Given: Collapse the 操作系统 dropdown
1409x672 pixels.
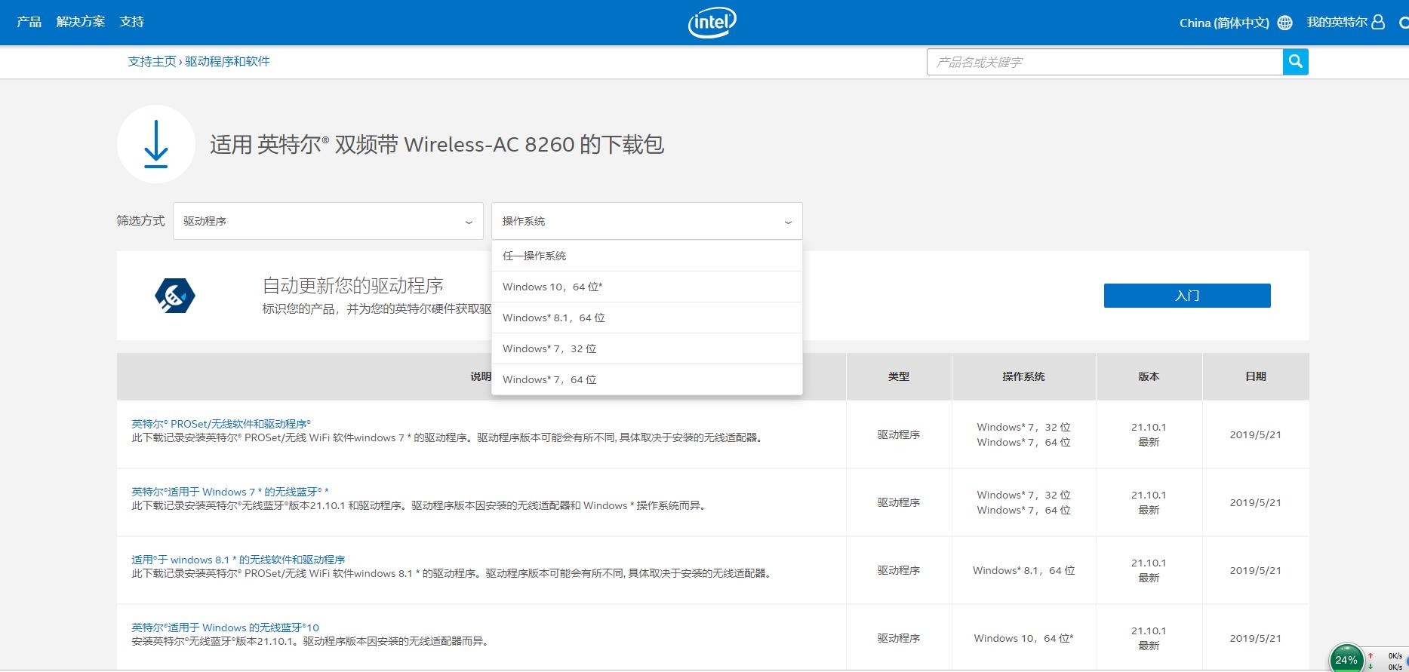Looking at the screenshot, I should coord(647,221).
